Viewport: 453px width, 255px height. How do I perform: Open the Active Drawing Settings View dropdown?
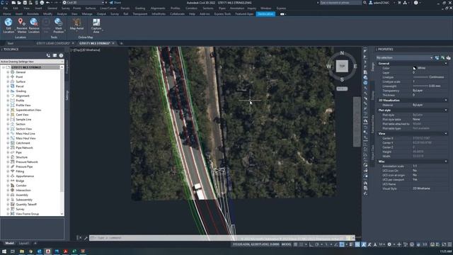point(32,62)
